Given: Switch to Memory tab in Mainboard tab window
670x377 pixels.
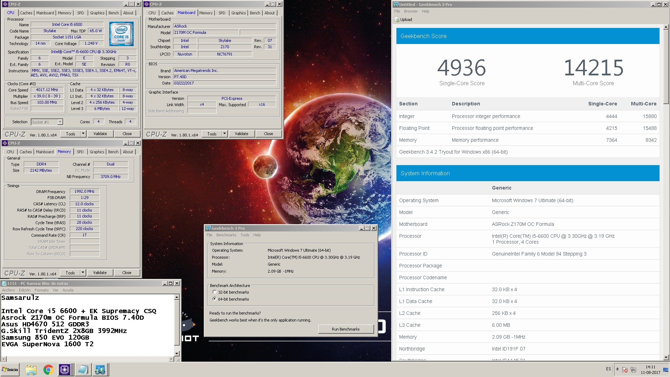Looking at the screenshot, I should 206,13.
